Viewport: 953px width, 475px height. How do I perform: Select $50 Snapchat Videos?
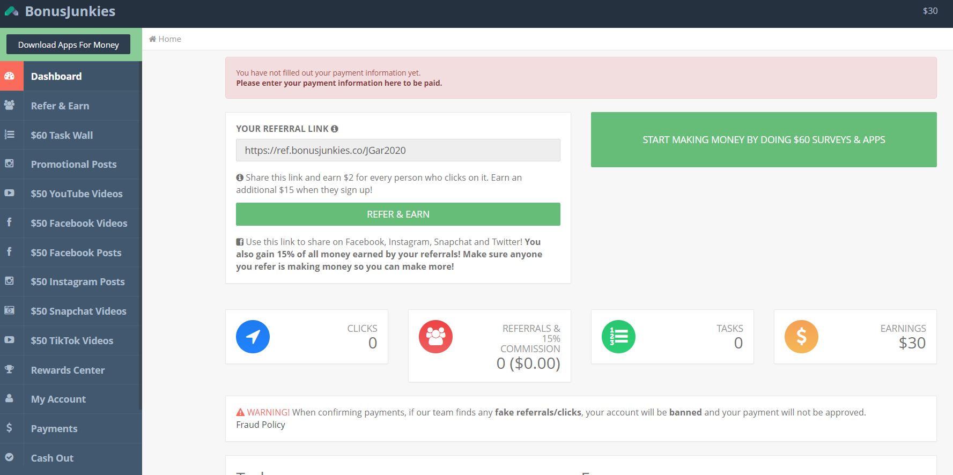pos(71,311)
